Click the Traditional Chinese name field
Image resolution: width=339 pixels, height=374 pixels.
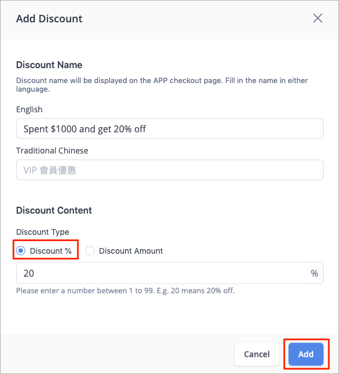pyautogui.click(x=170, y=170)
